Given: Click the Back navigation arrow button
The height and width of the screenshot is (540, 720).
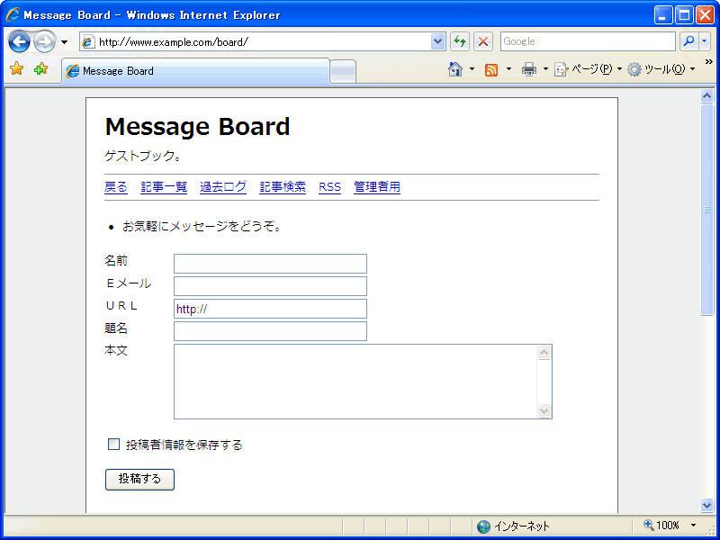Looking at the screenshot, I should coord(19,41).
